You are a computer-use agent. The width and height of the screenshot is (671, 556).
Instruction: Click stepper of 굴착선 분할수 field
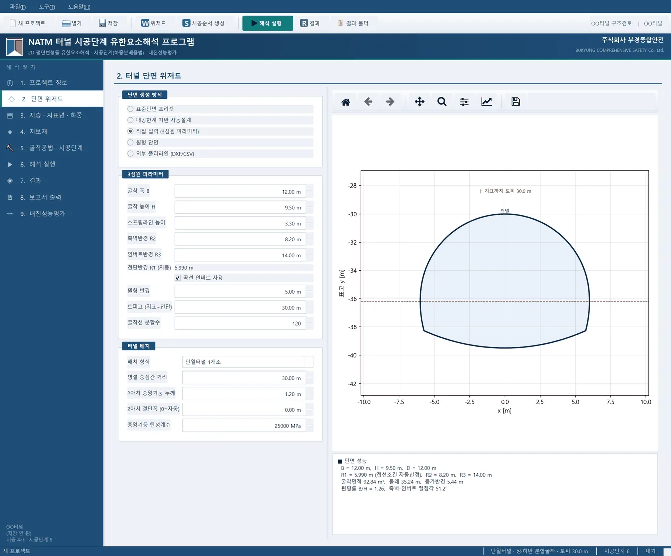[x=309, y=323]
